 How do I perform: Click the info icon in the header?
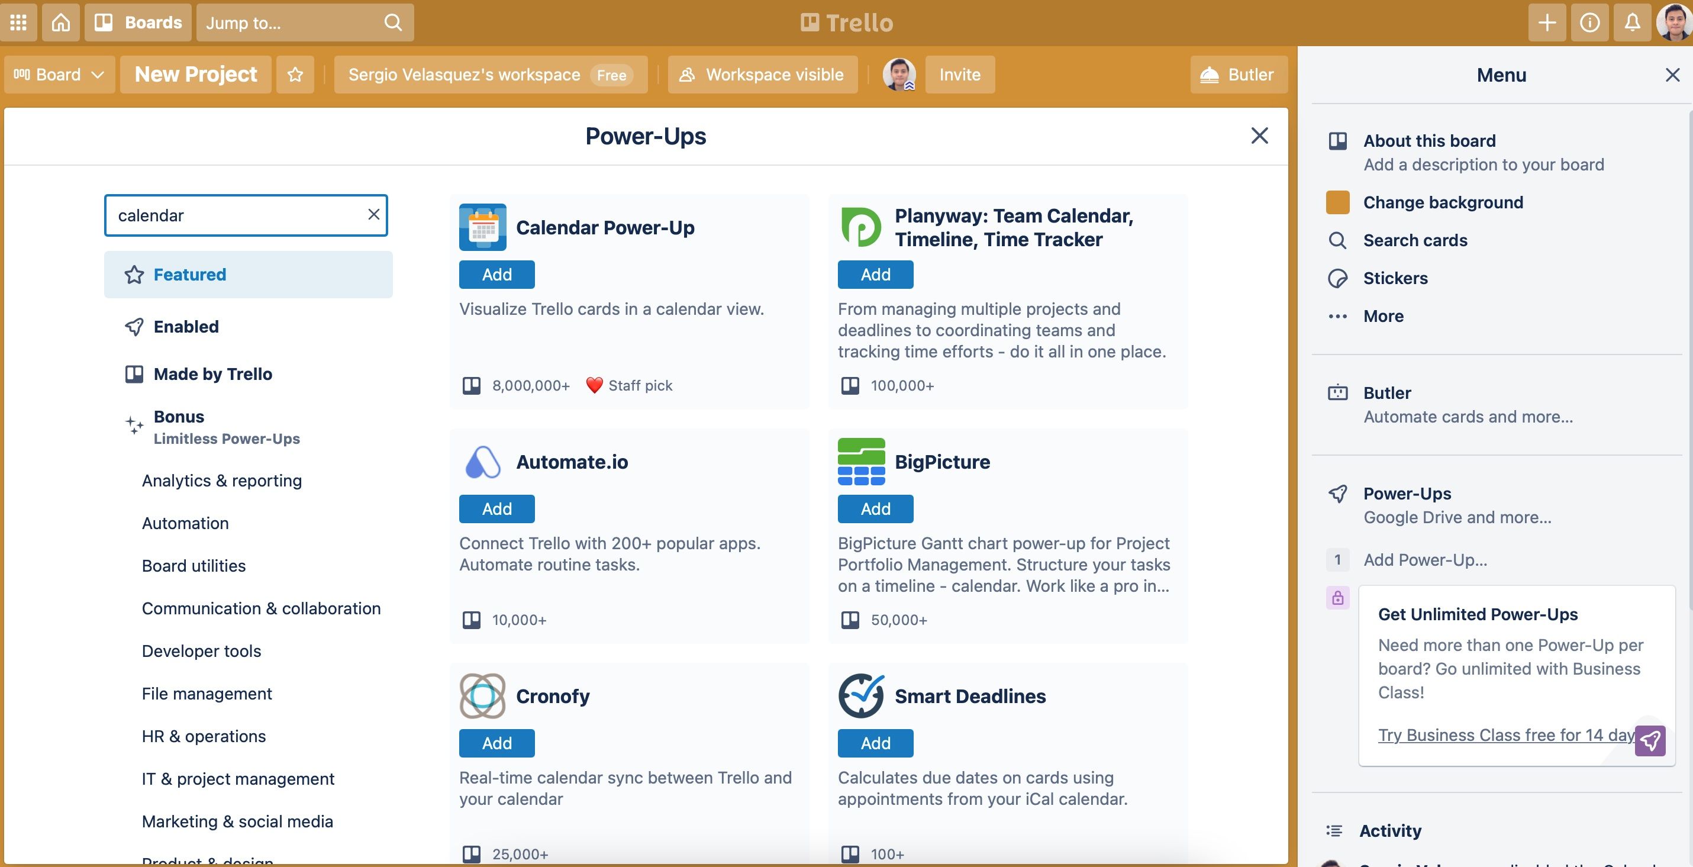1589,22
